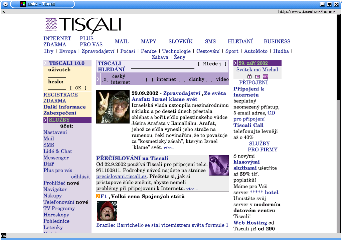Click the orange arrow icon beside F1
This screenshot has height=241, width=342.
(98, 196)
